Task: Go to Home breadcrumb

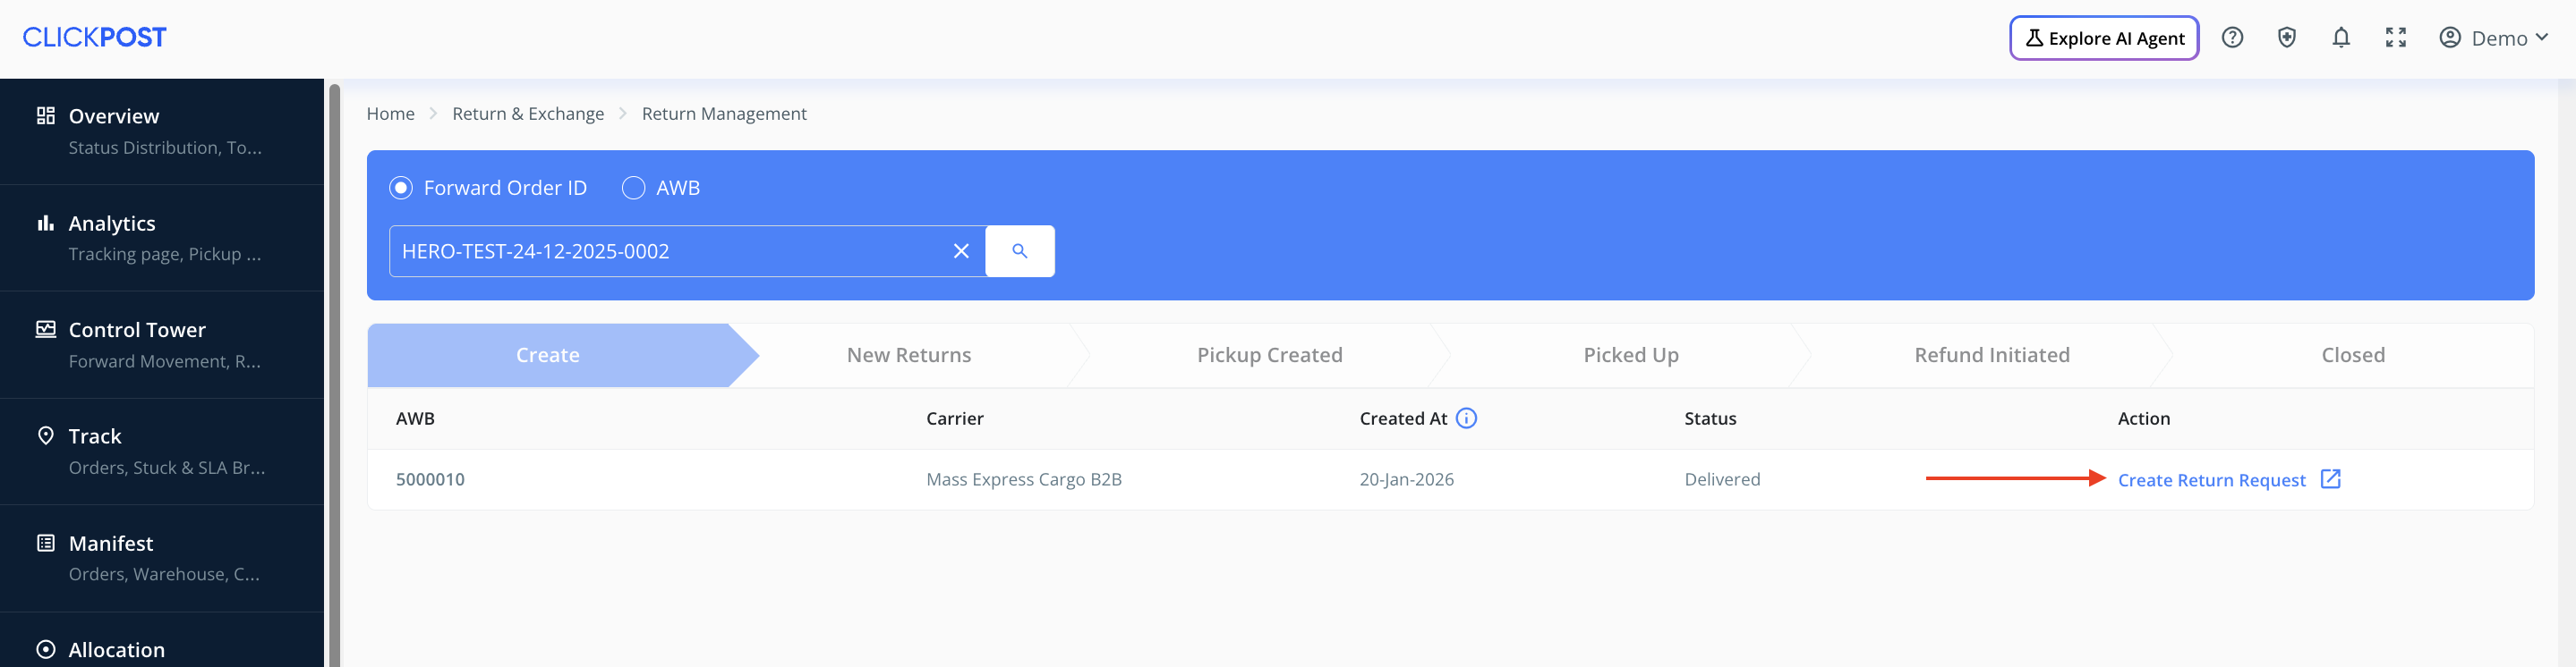Action: (x=390, y=114)
